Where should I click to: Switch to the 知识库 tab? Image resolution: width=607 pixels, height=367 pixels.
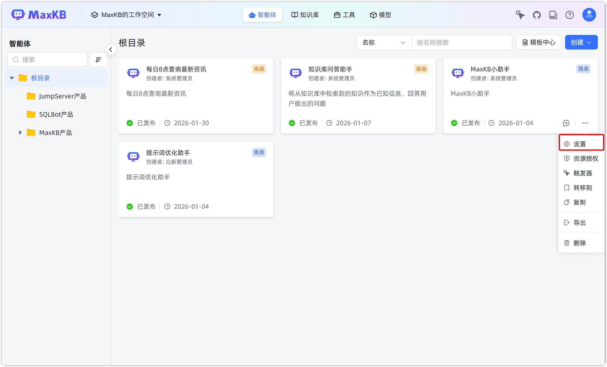305,15
